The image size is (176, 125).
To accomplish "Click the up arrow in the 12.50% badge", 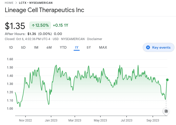I will point(33,25).
